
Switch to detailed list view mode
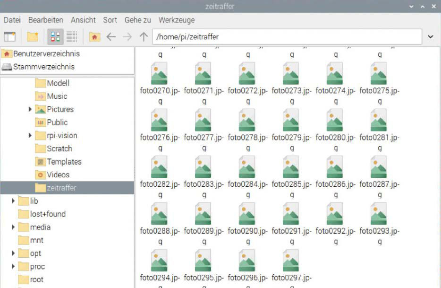tap(71, 37)
